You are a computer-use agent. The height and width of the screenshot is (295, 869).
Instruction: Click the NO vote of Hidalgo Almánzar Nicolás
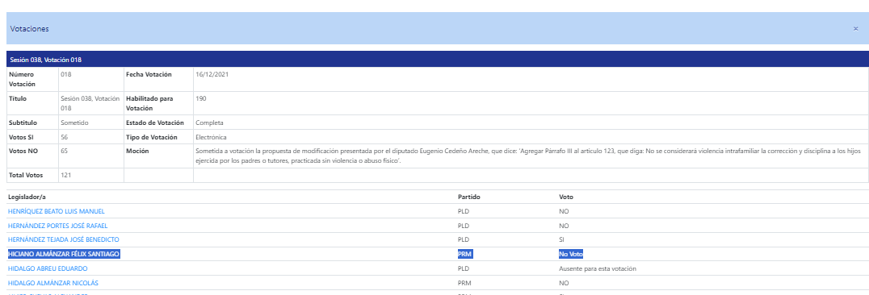pos(565,283)
